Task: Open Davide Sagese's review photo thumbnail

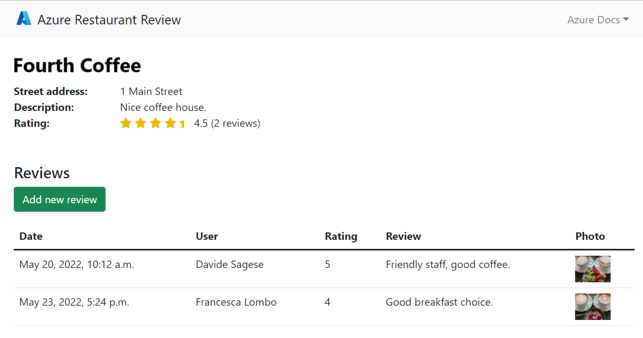Action: (x=593, y=269)
